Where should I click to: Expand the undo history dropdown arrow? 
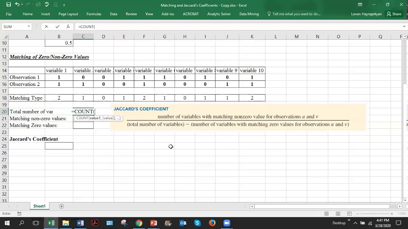click(x=22, y=5)
